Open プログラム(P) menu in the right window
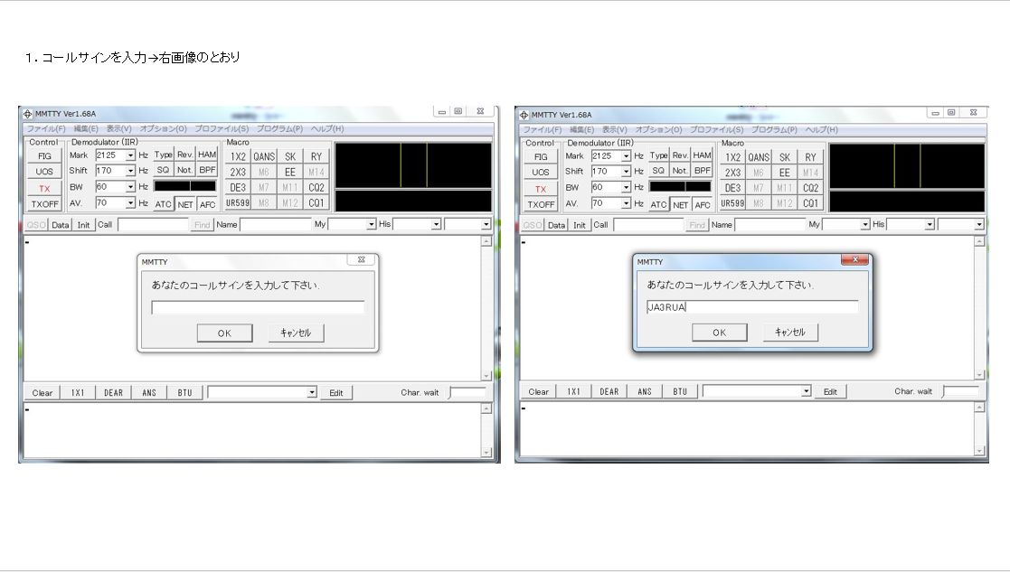This screenshot has width=1010, height=572. [x=774, y=129]
